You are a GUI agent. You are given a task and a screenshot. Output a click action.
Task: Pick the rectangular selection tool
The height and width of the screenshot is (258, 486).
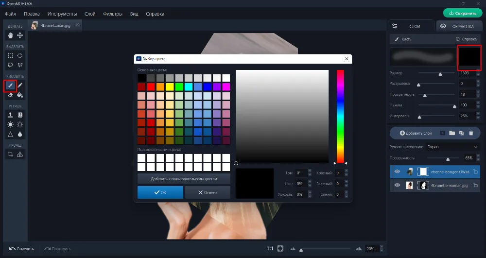[x=10, y=55]
